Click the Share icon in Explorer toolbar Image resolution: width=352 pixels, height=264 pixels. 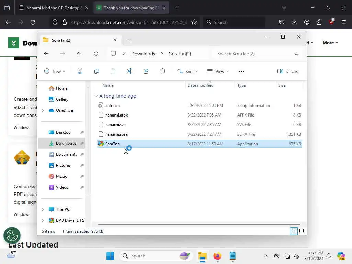146,71
